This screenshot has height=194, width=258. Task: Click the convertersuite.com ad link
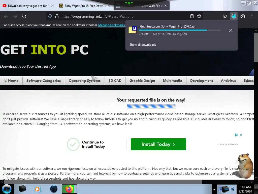click(228, 144)
